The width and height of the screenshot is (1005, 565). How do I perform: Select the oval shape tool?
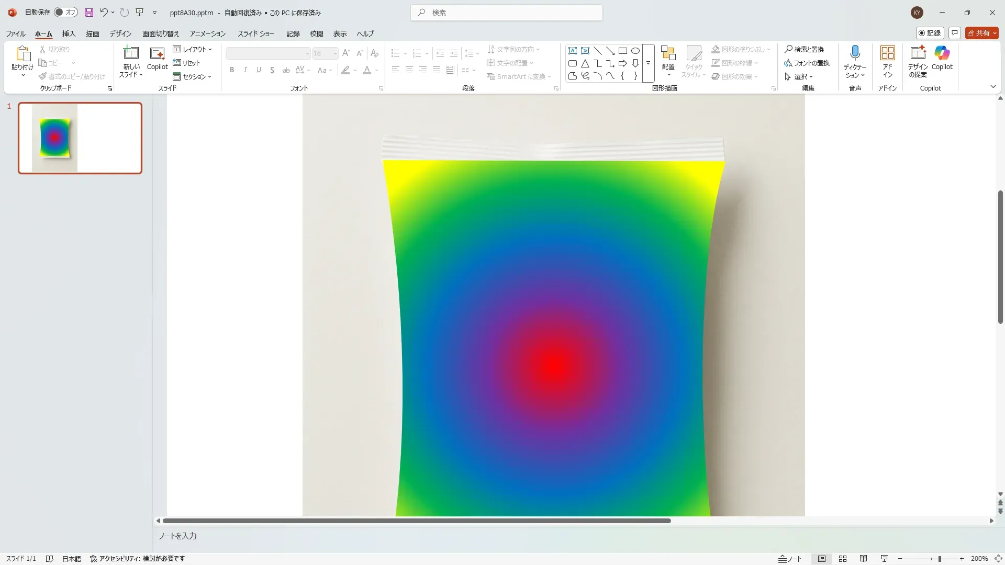click(635, 51)
